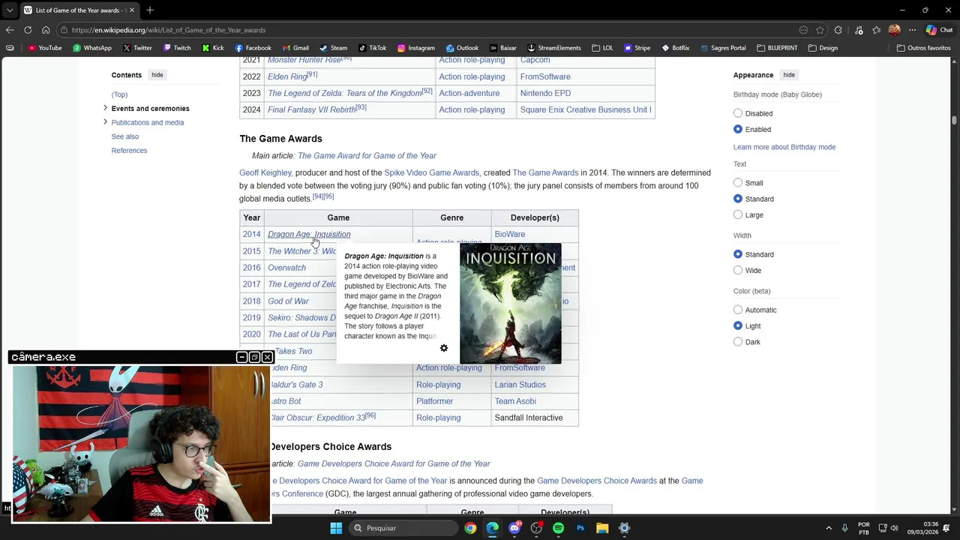Open Chrome from the taskbar
The width and height of the screenshot is (960, 540).
coord(470,528)
